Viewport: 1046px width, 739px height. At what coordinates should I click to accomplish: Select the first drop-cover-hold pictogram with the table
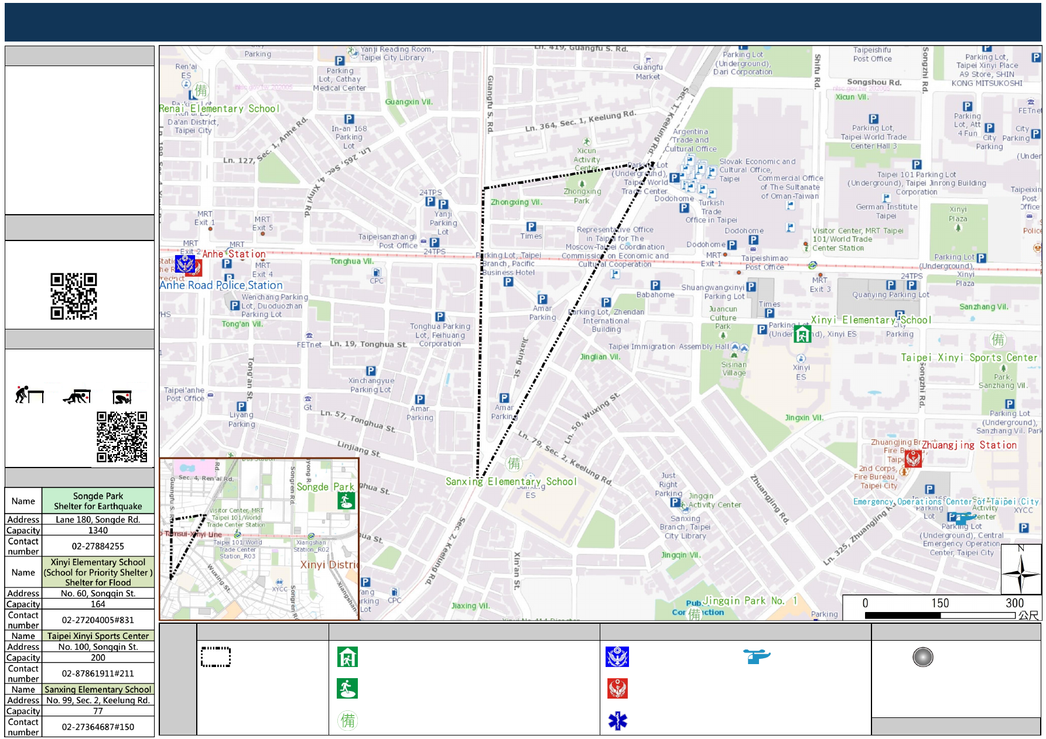(29, 395)
